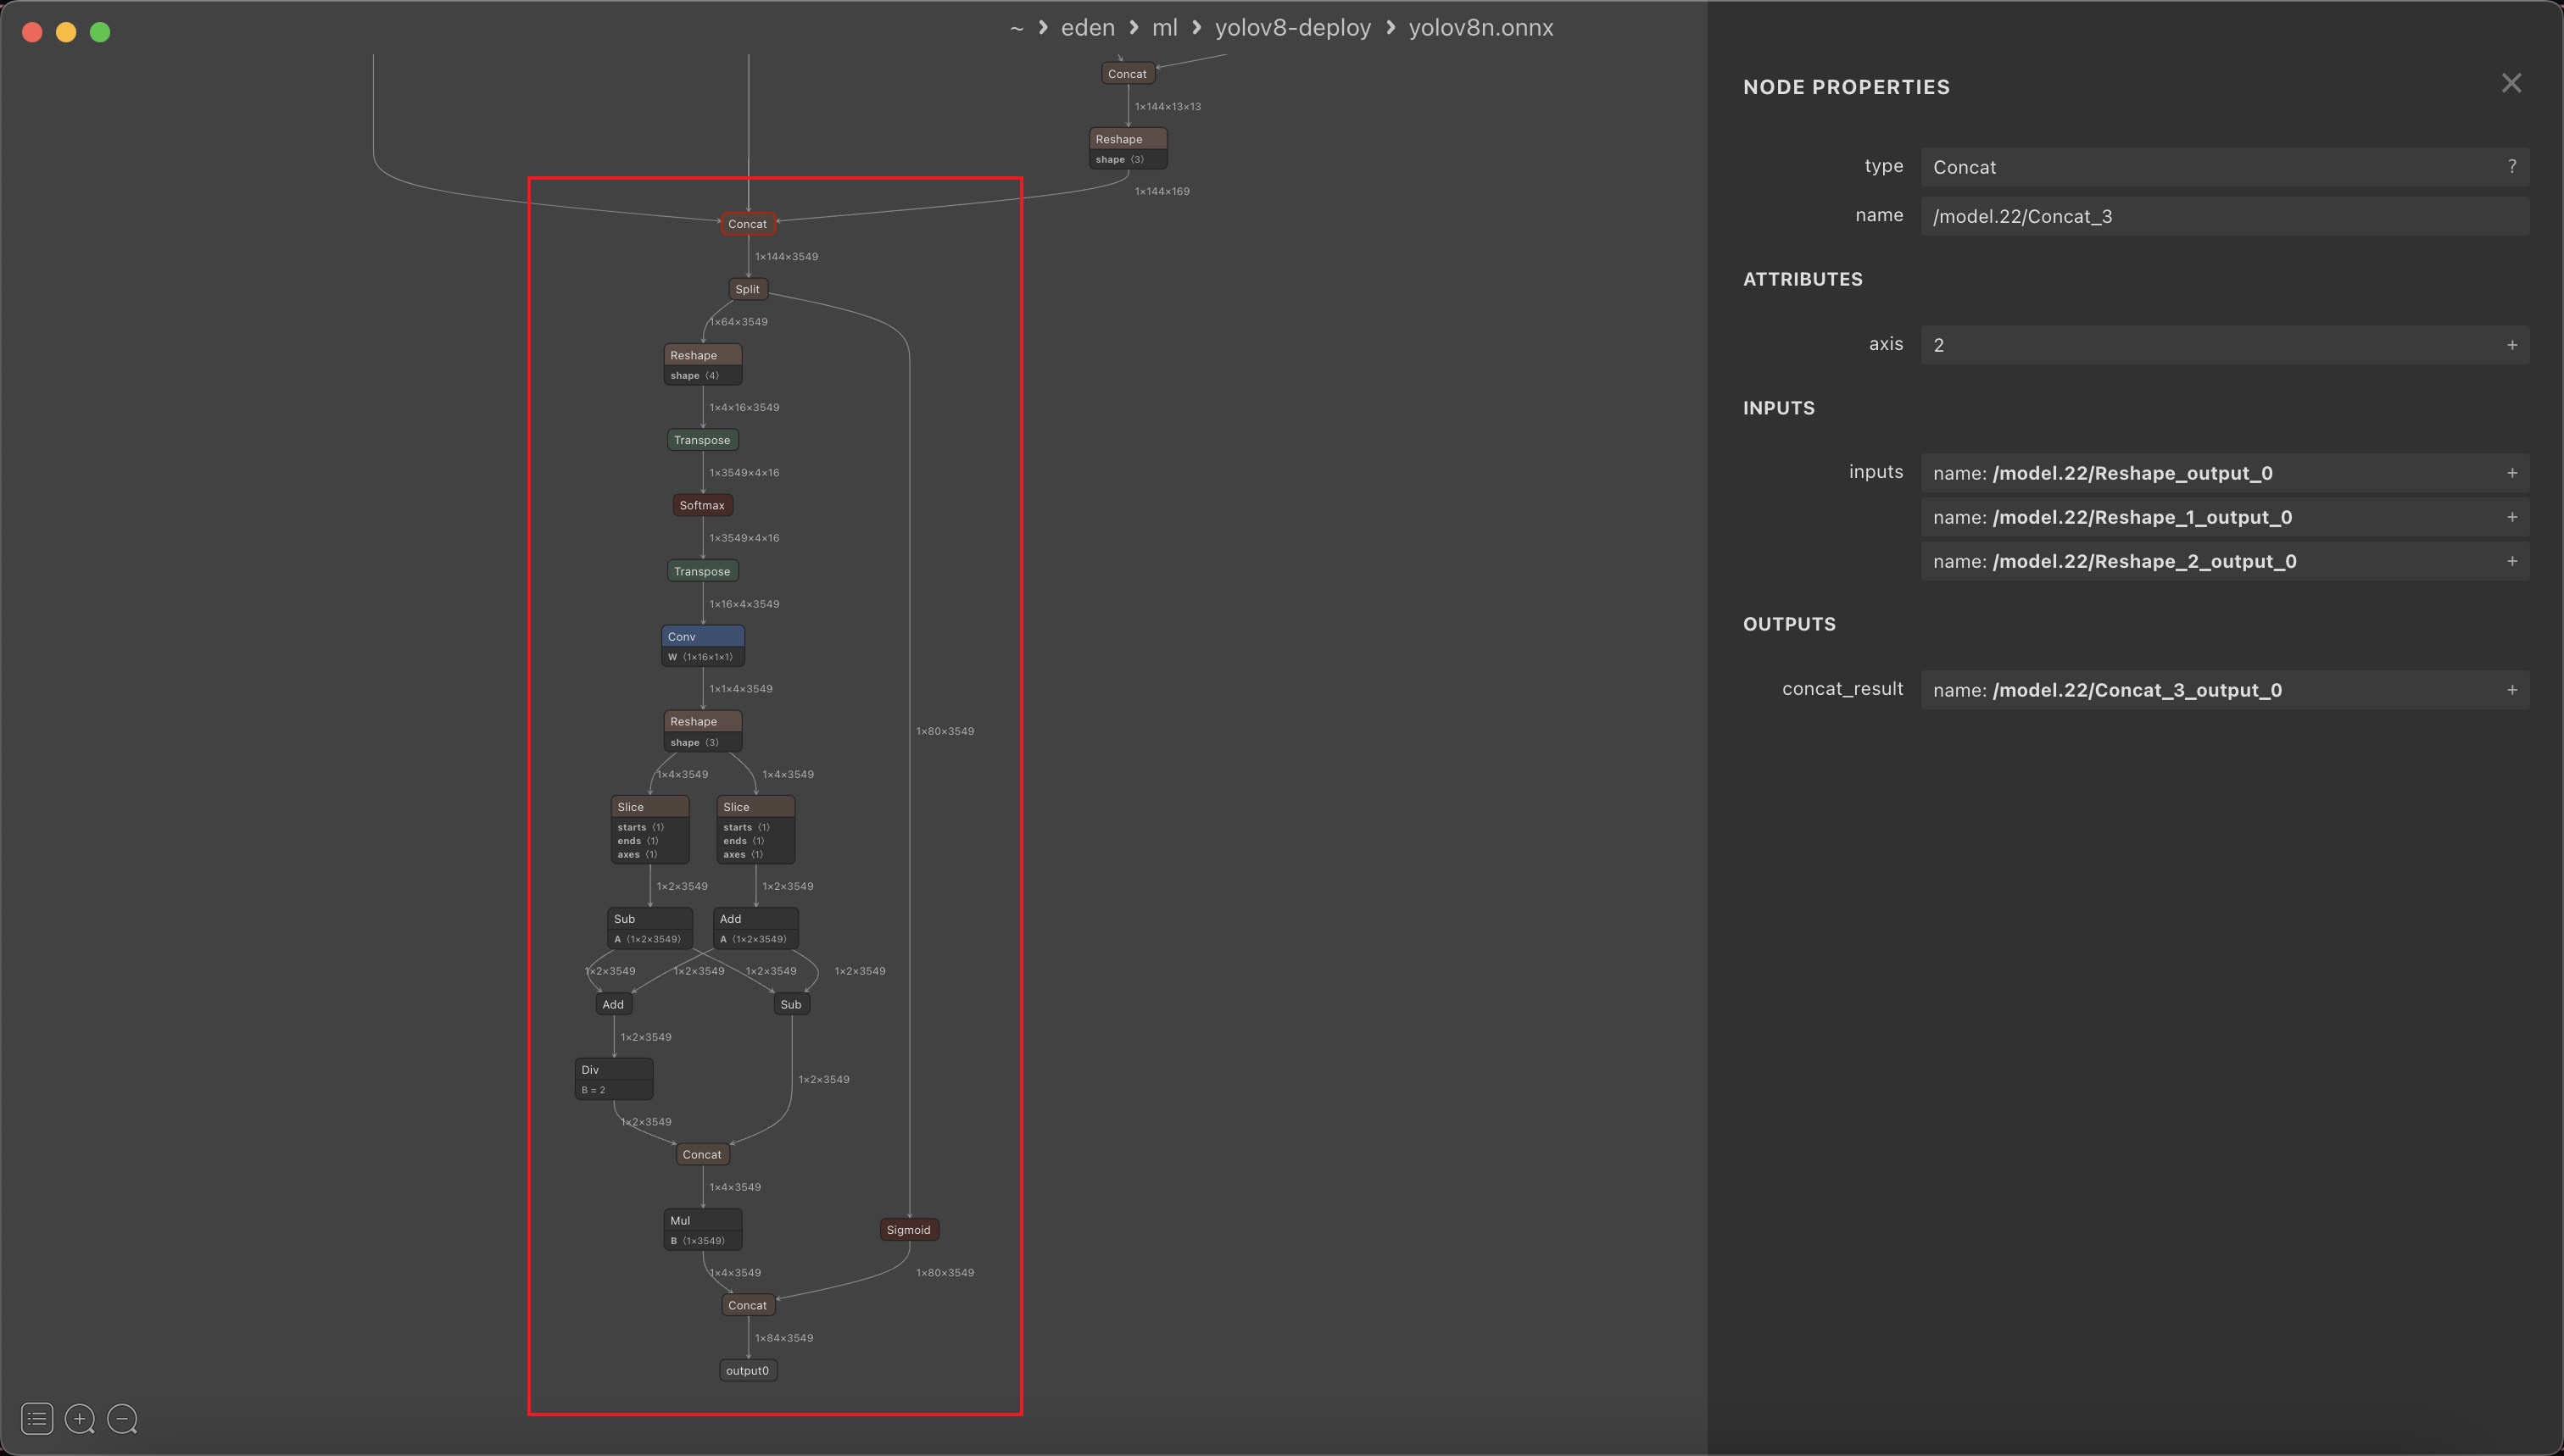This screenshot has height=1456, width=2564.
Task: Click the eden breadcrumb in title
Action: point(1088,28)
